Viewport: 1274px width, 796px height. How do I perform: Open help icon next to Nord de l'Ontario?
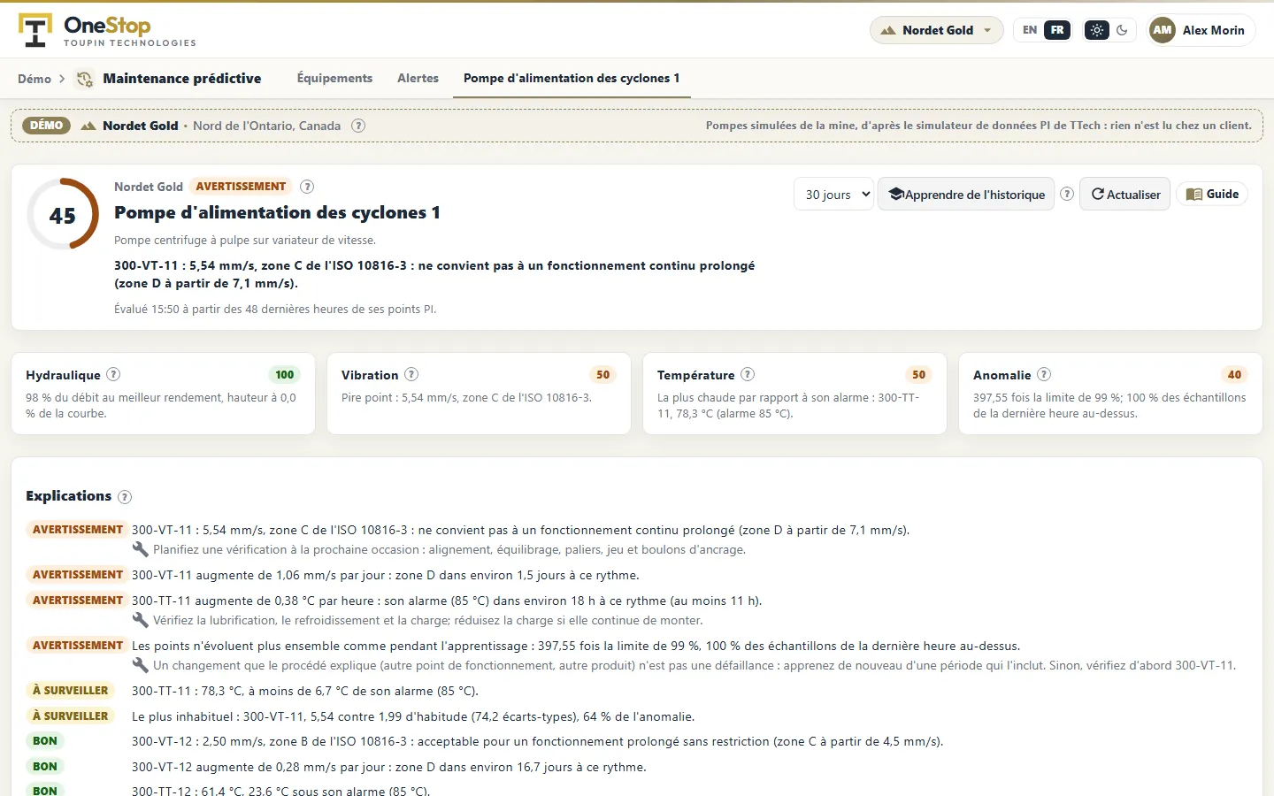pyautogui.click(x=358, y=126)
